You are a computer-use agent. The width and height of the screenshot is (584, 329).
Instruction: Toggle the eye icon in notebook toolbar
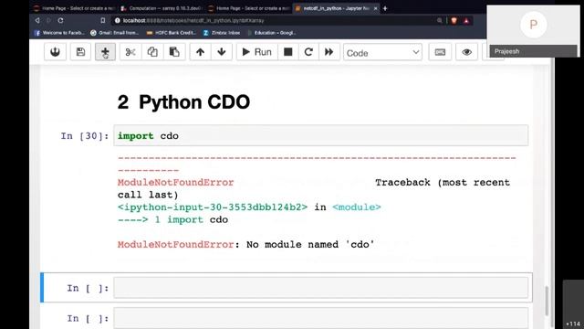coord(466,52)
